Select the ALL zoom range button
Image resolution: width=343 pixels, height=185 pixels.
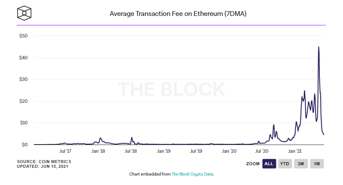coord(269,163)
